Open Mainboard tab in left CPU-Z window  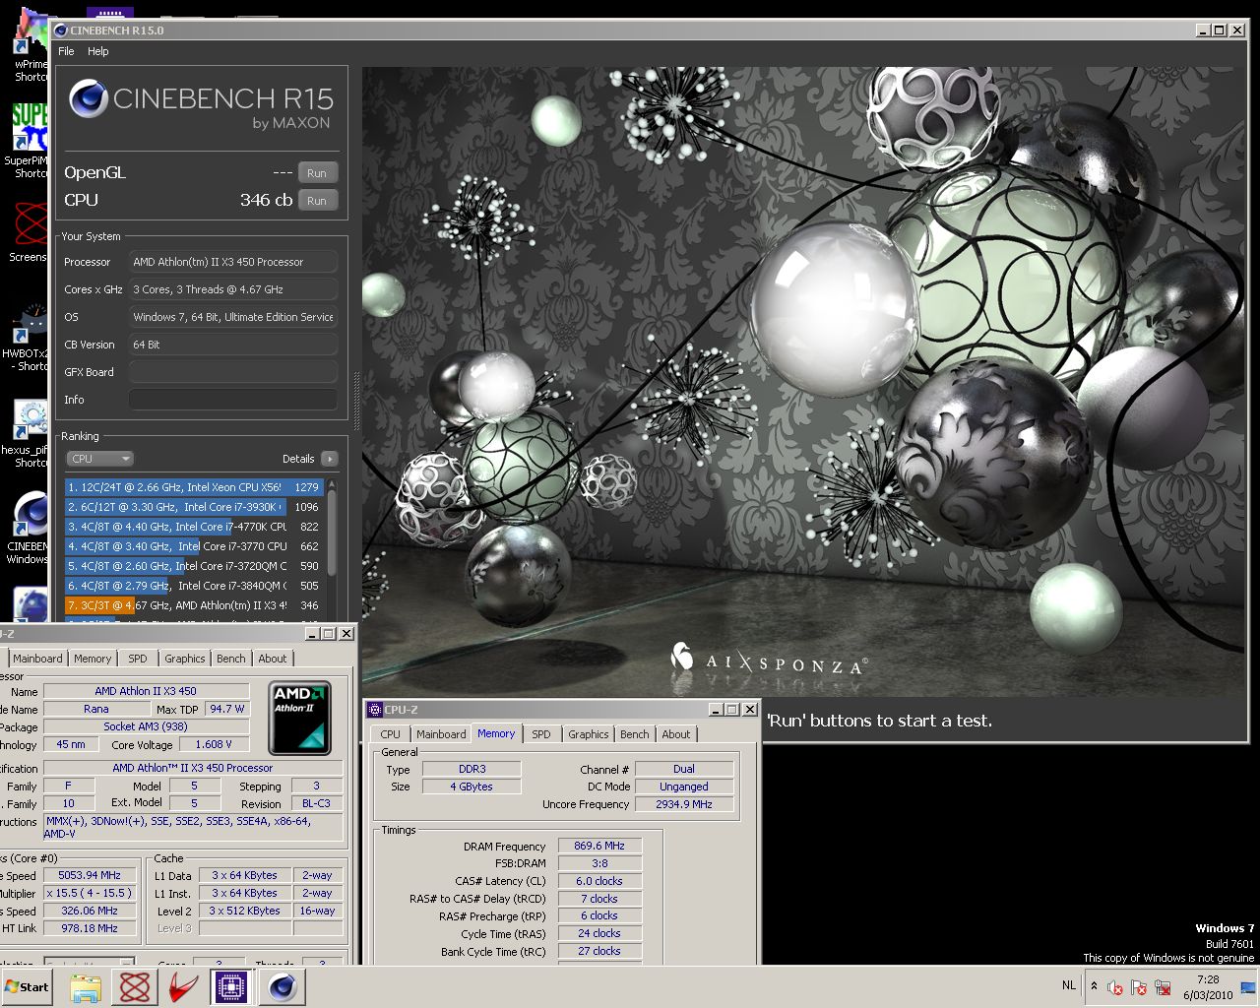(37, 659)
